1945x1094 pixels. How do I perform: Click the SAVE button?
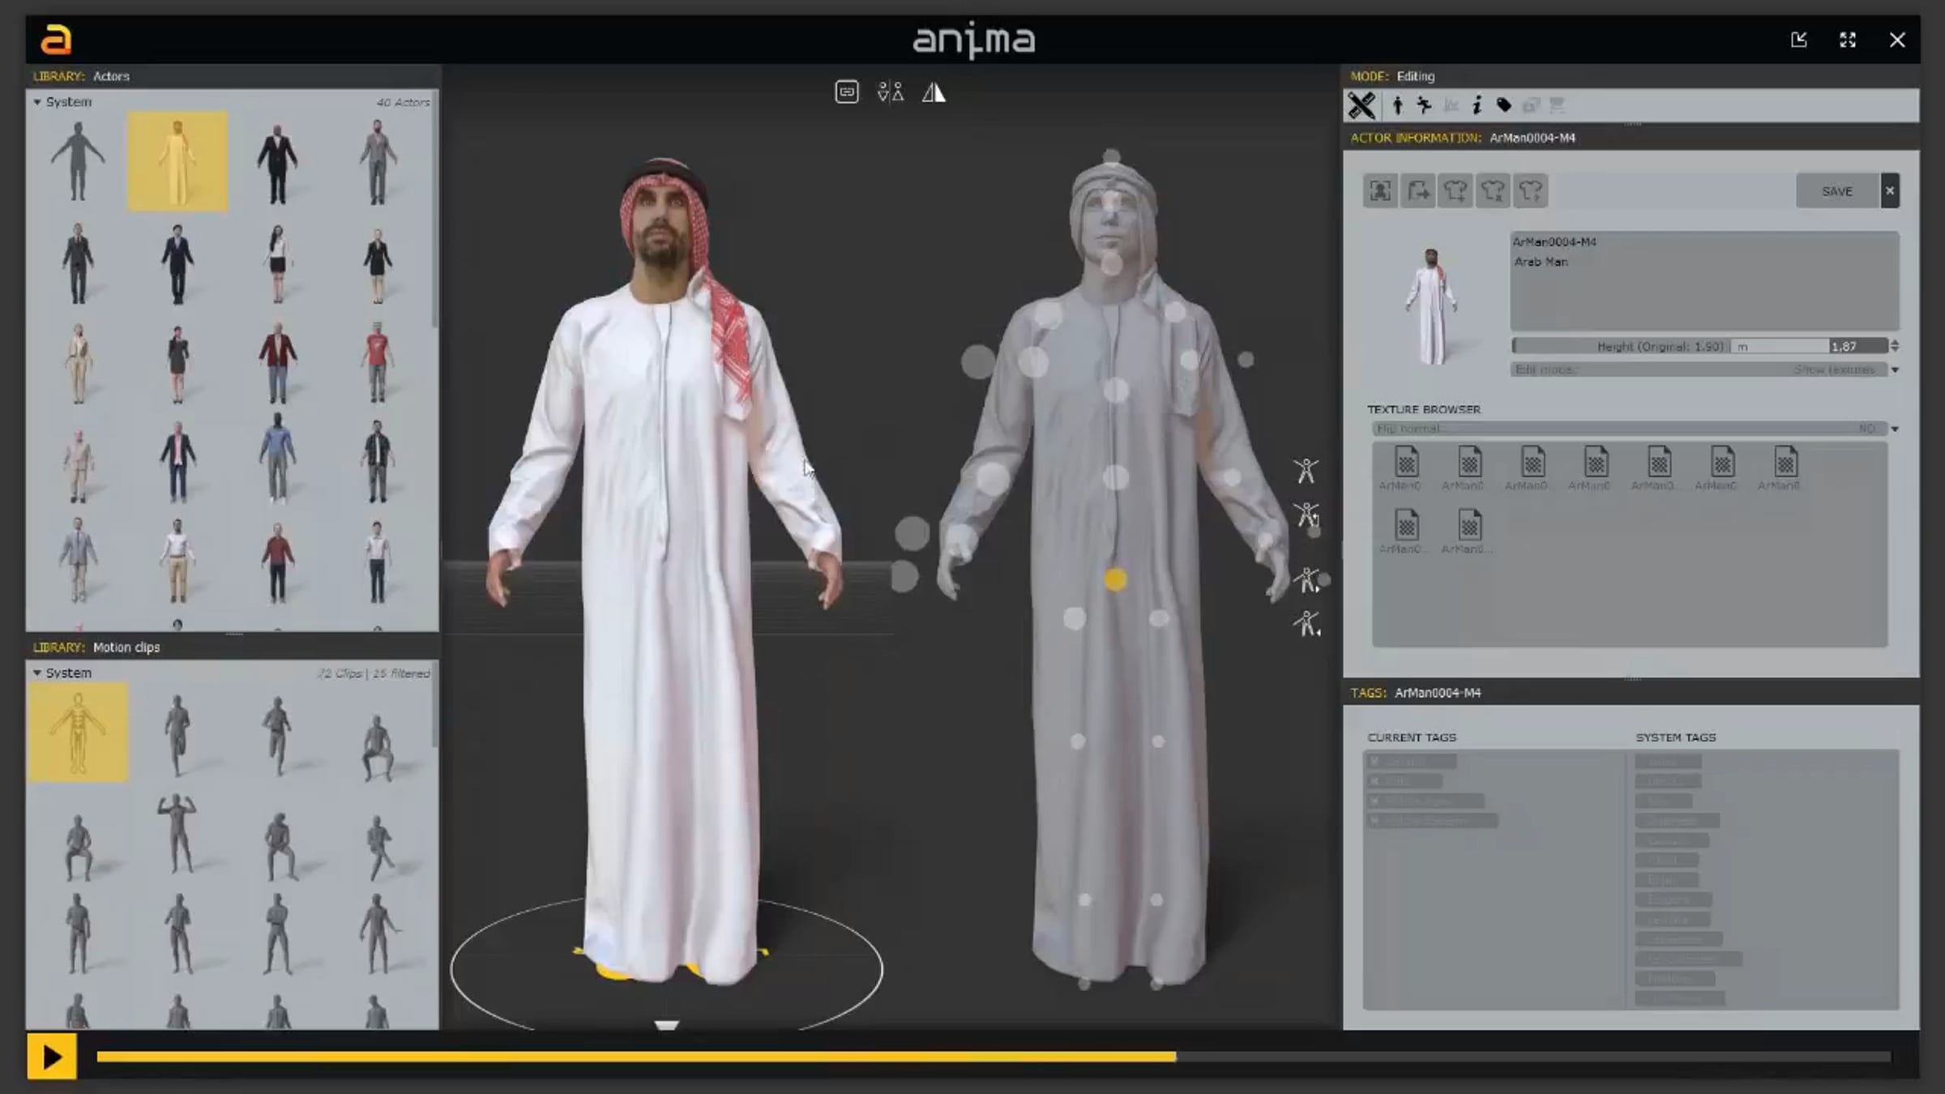pyautogui.click(x=1836, y=191)
